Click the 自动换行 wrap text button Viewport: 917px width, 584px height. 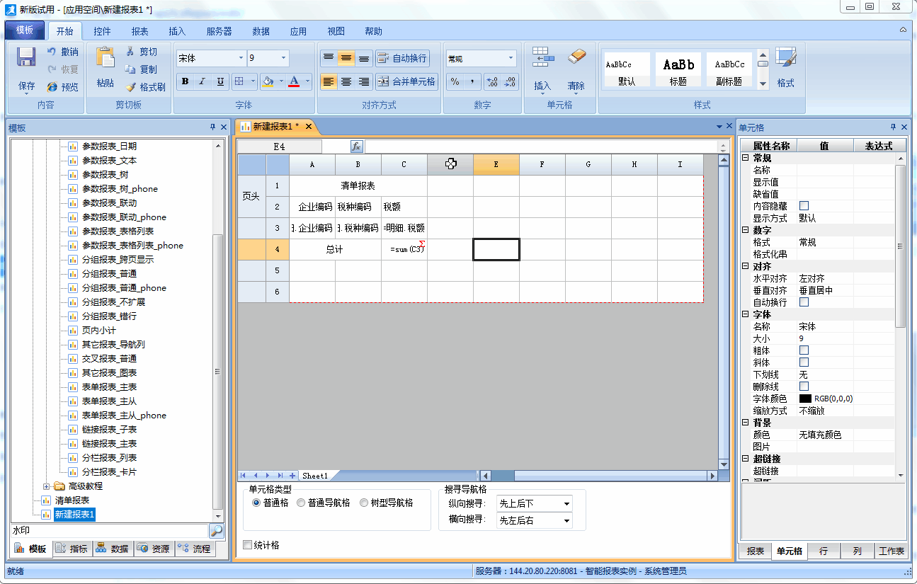click(x=402, y=58)
